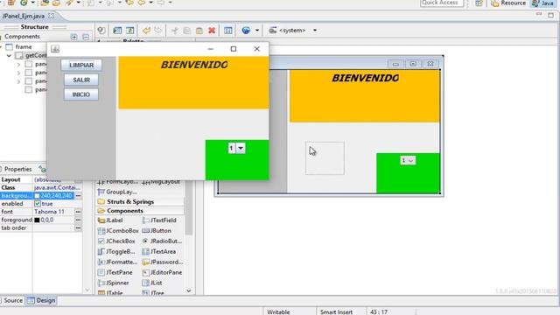Select the JFormattedTextField palette component

click(x=117, y=262)
